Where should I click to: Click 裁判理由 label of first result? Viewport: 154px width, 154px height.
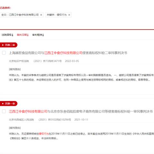tap(15, 69)
